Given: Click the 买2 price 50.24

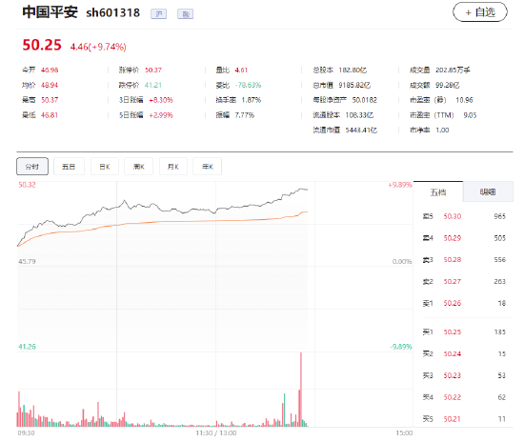Looking at the screenshot, I should pos(453,353).
